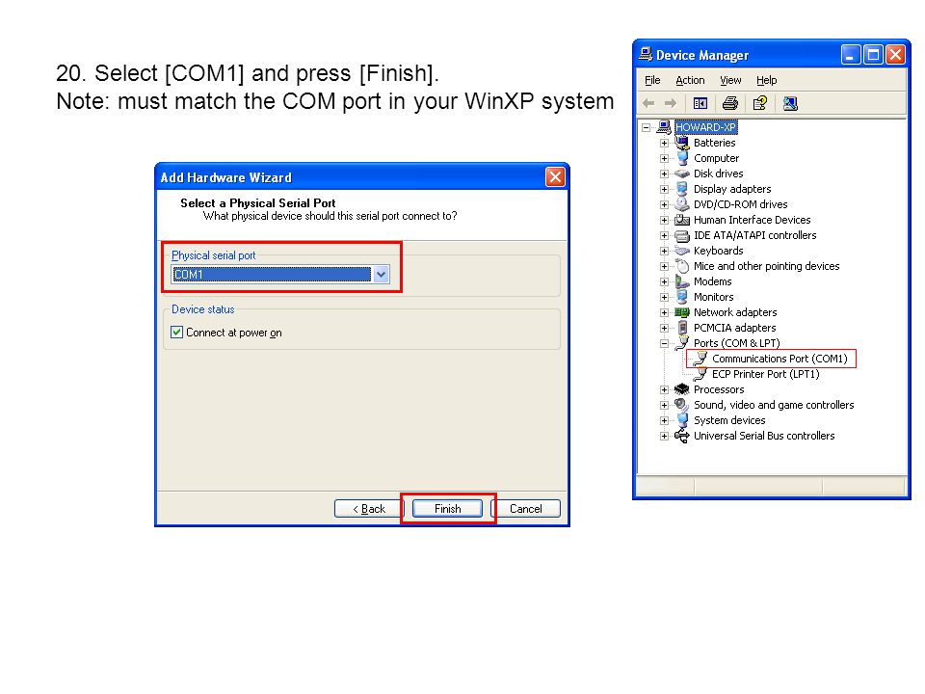This screenshot has height=694, width=925.
Task: Click the PCMCIA adapters icon
Action: [x=682, y=328]
